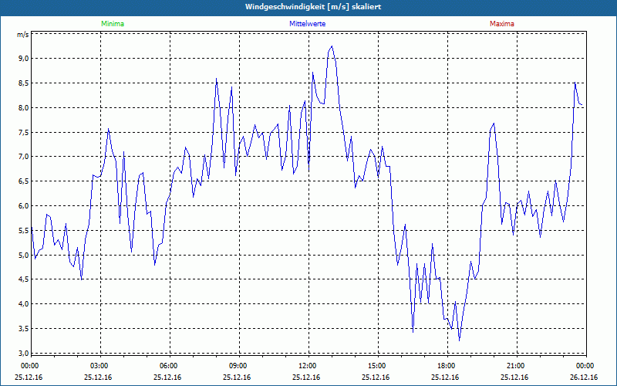Image resolution: width=617 pixels, height=386 pixels.
Task: Click the chart title Windgeschwindigkeit [m/s] skaliert
Action: 313,7
